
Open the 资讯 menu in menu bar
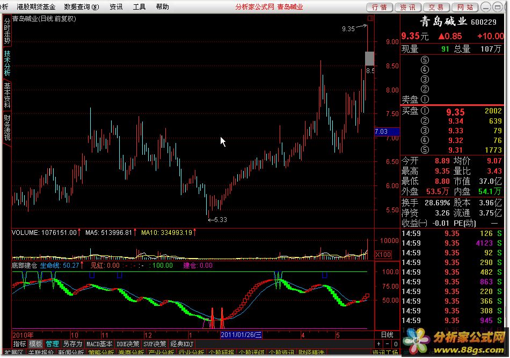coord(116,7)
